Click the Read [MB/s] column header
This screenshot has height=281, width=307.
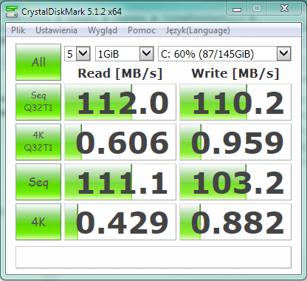[x=120, y=73]
